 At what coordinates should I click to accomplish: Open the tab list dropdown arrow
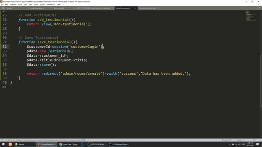pos(260,8)
